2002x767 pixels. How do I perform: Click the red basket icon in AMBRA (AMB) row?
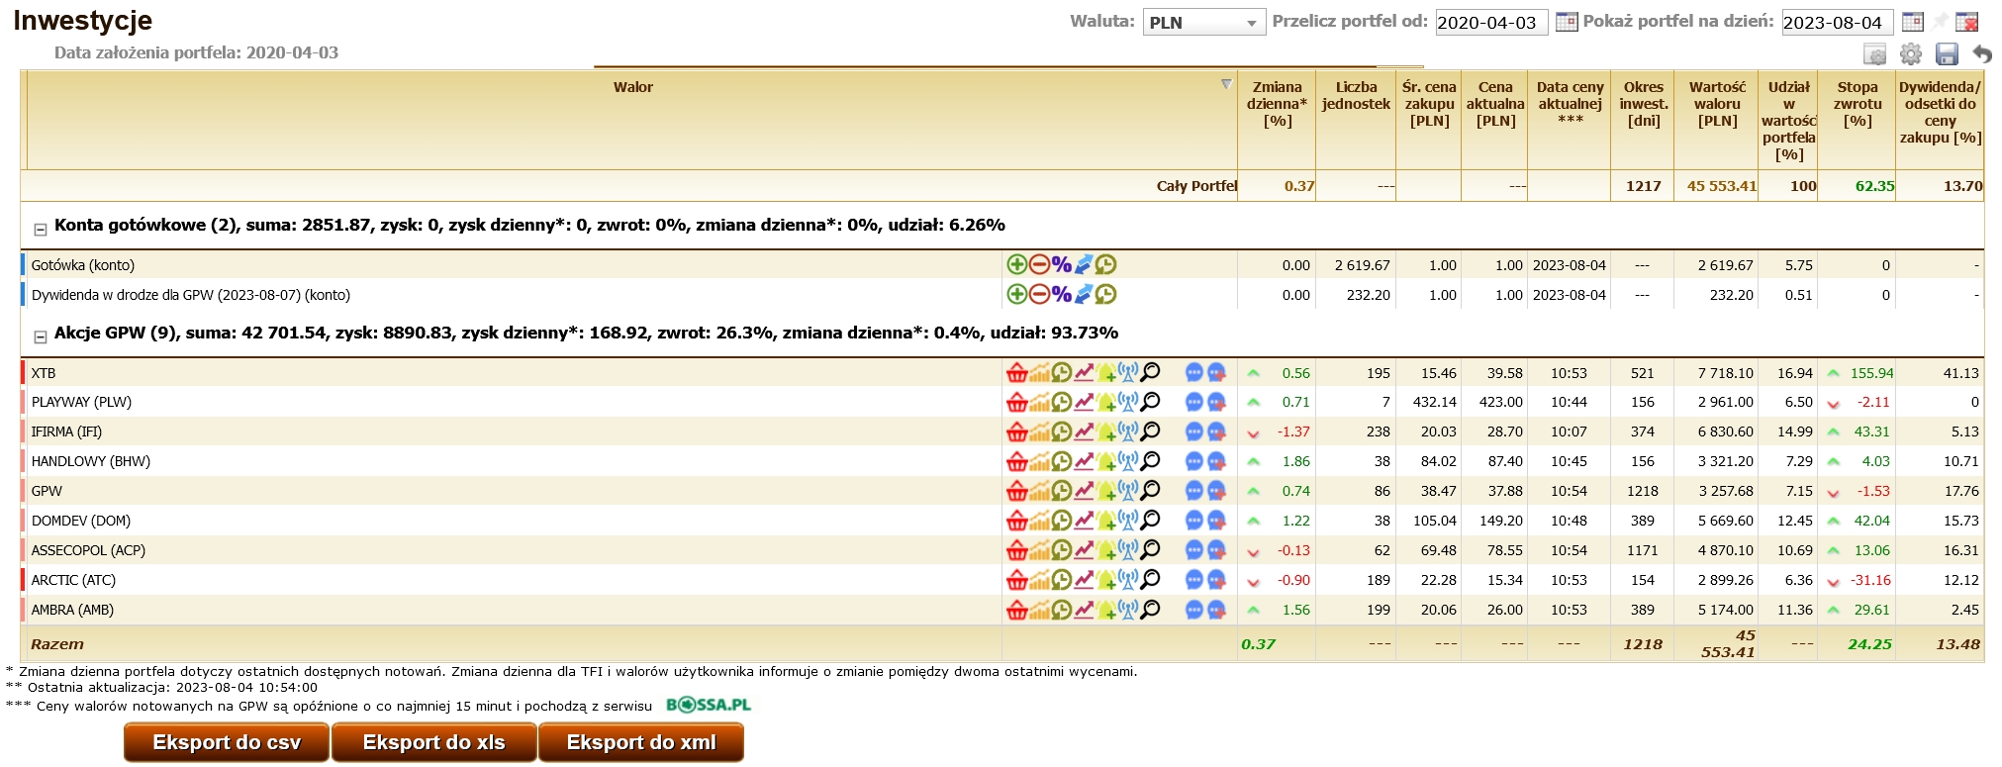[1016, 610]
